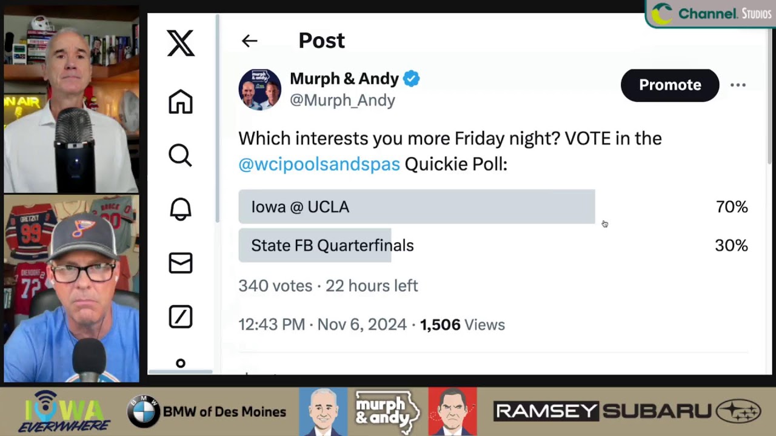Open the Notifications bell icon
Image resolution: width=776 pixels, height=436 pixels.
tap(181, 210)
